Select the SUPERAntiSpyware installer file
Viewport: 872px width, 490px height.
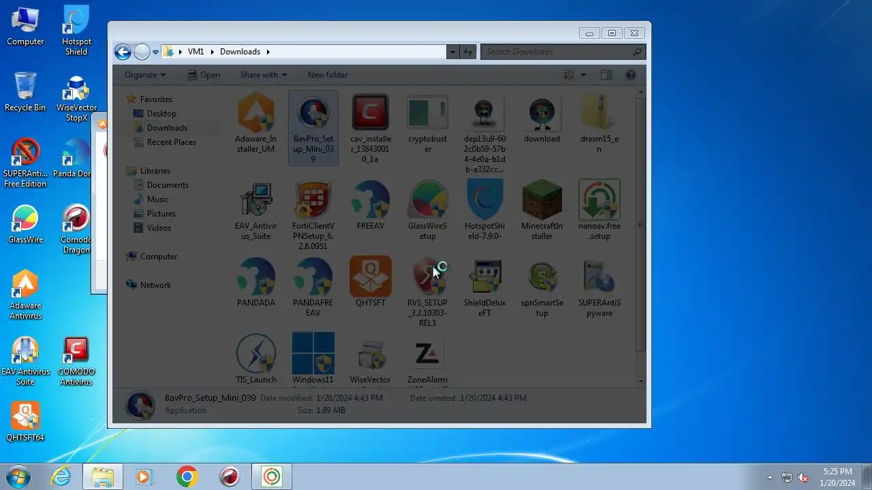pyautogui.click(x=599, y=289)
